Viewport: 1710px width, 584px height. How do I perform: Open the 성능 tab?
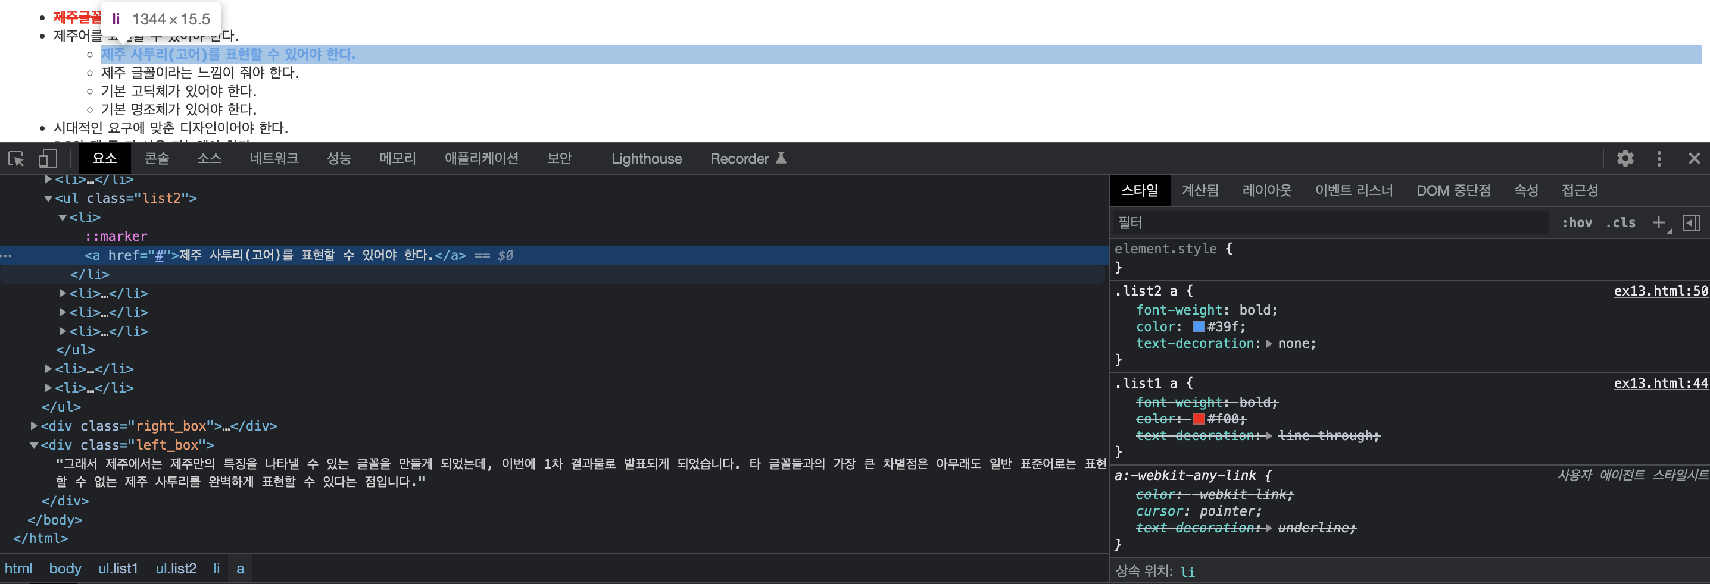pos(339,158)
